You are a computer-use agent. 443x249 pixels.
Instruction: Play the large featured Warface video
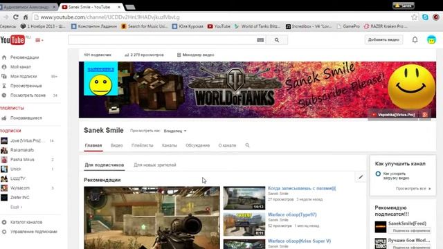tap(152, 218)
